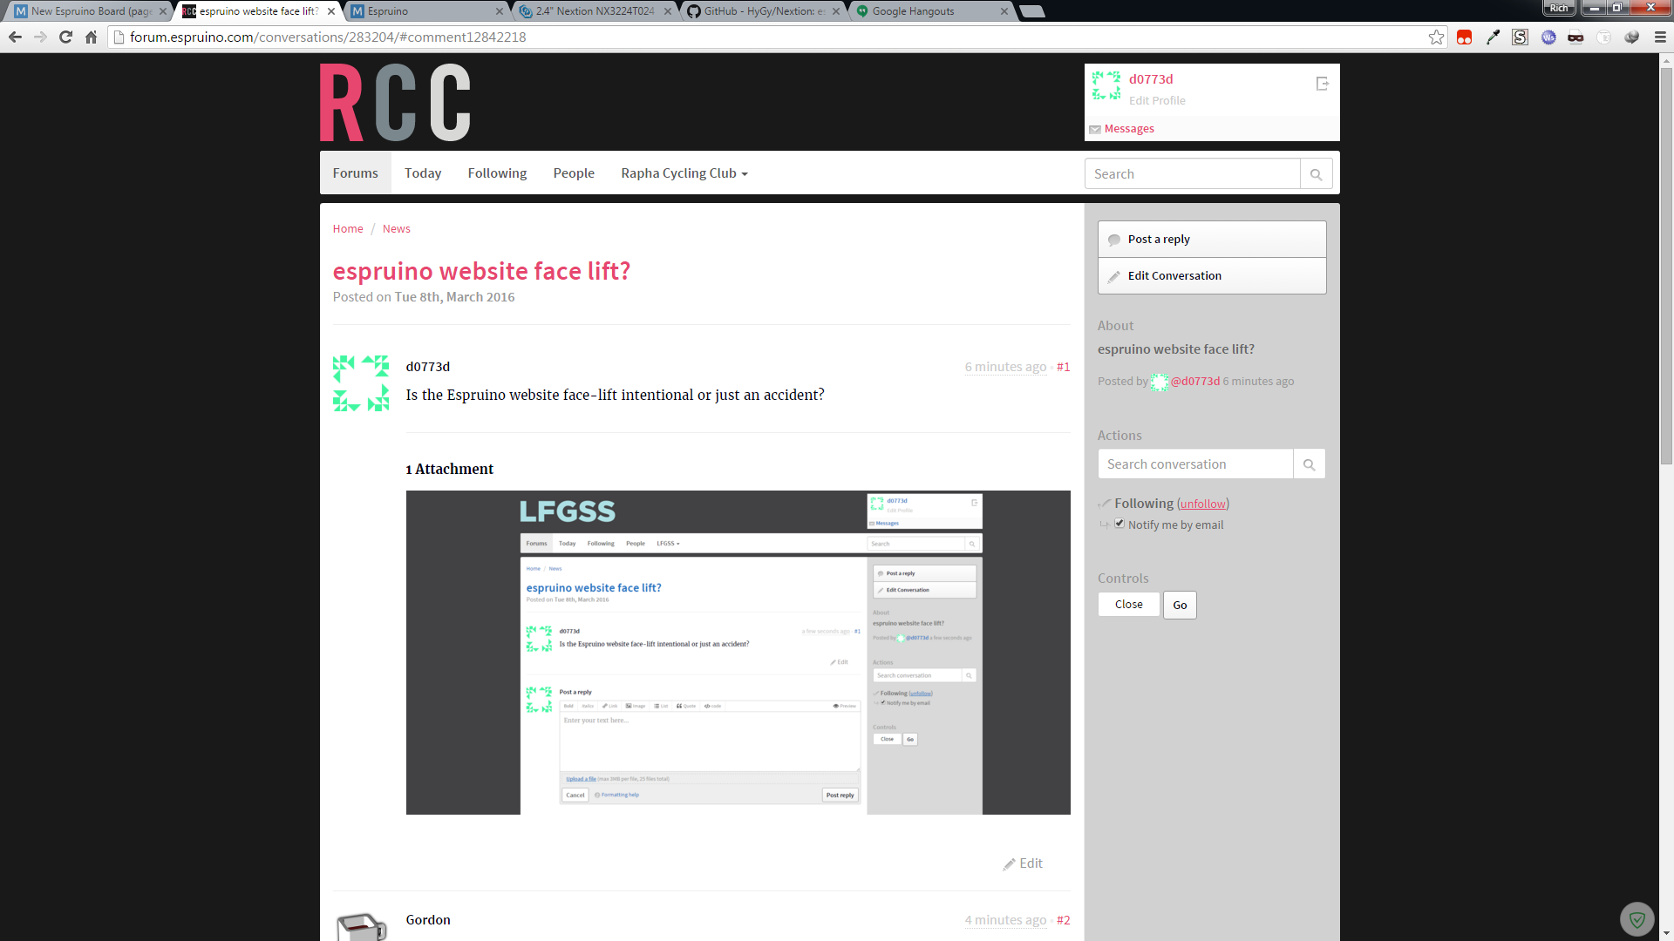Click the green shield icon at bottom right
This screenshot has width=1674, height=941.
click(x=1637, y=919)
